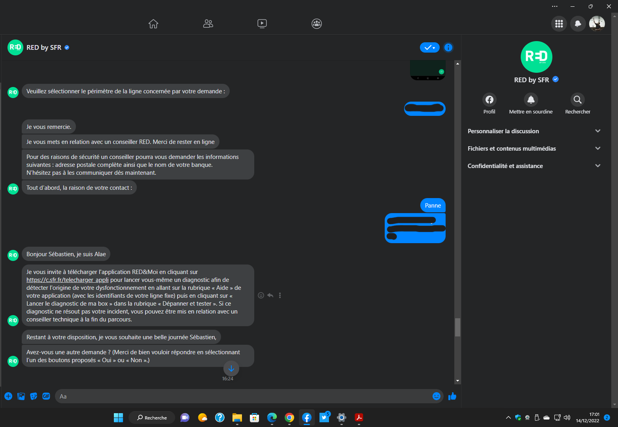Open the Windows Start menu
Image resolution: width=618 pixels, height=427 pixels.
(118, 418)
